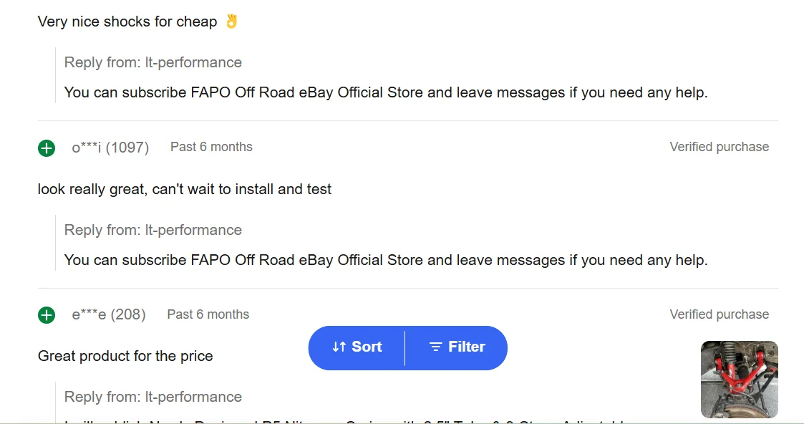Screen dimensions: 804x424
Task: Click the feedback score (208)
Action: tap(128, 314)
